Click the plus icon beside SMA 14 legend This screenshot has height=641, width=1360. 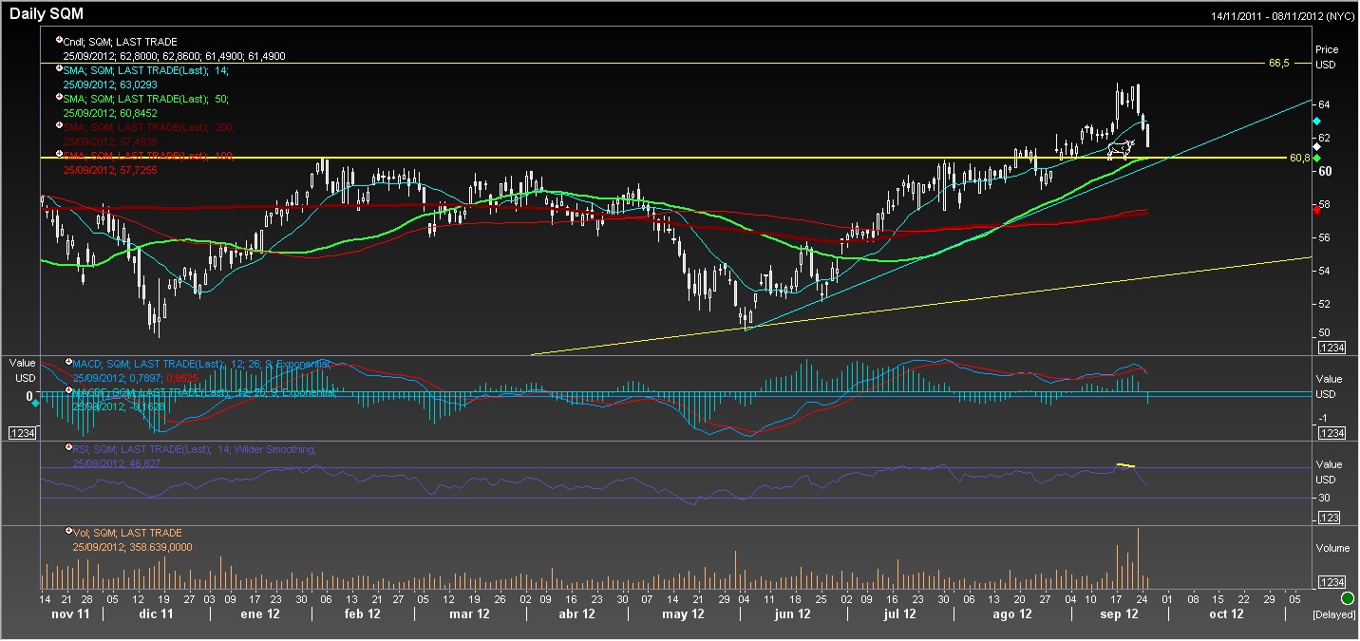click(60, 68)
